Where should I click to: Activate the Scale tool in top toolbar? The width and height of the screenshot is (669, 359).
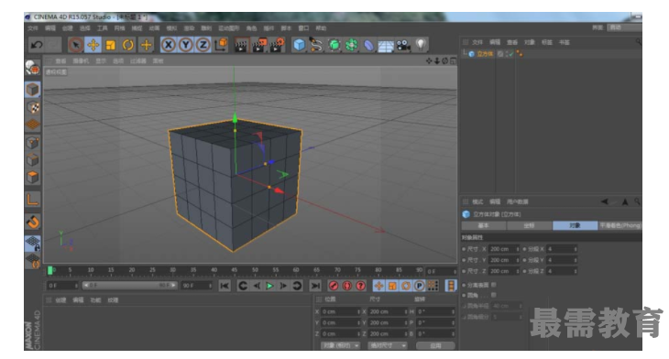[111, 45]
